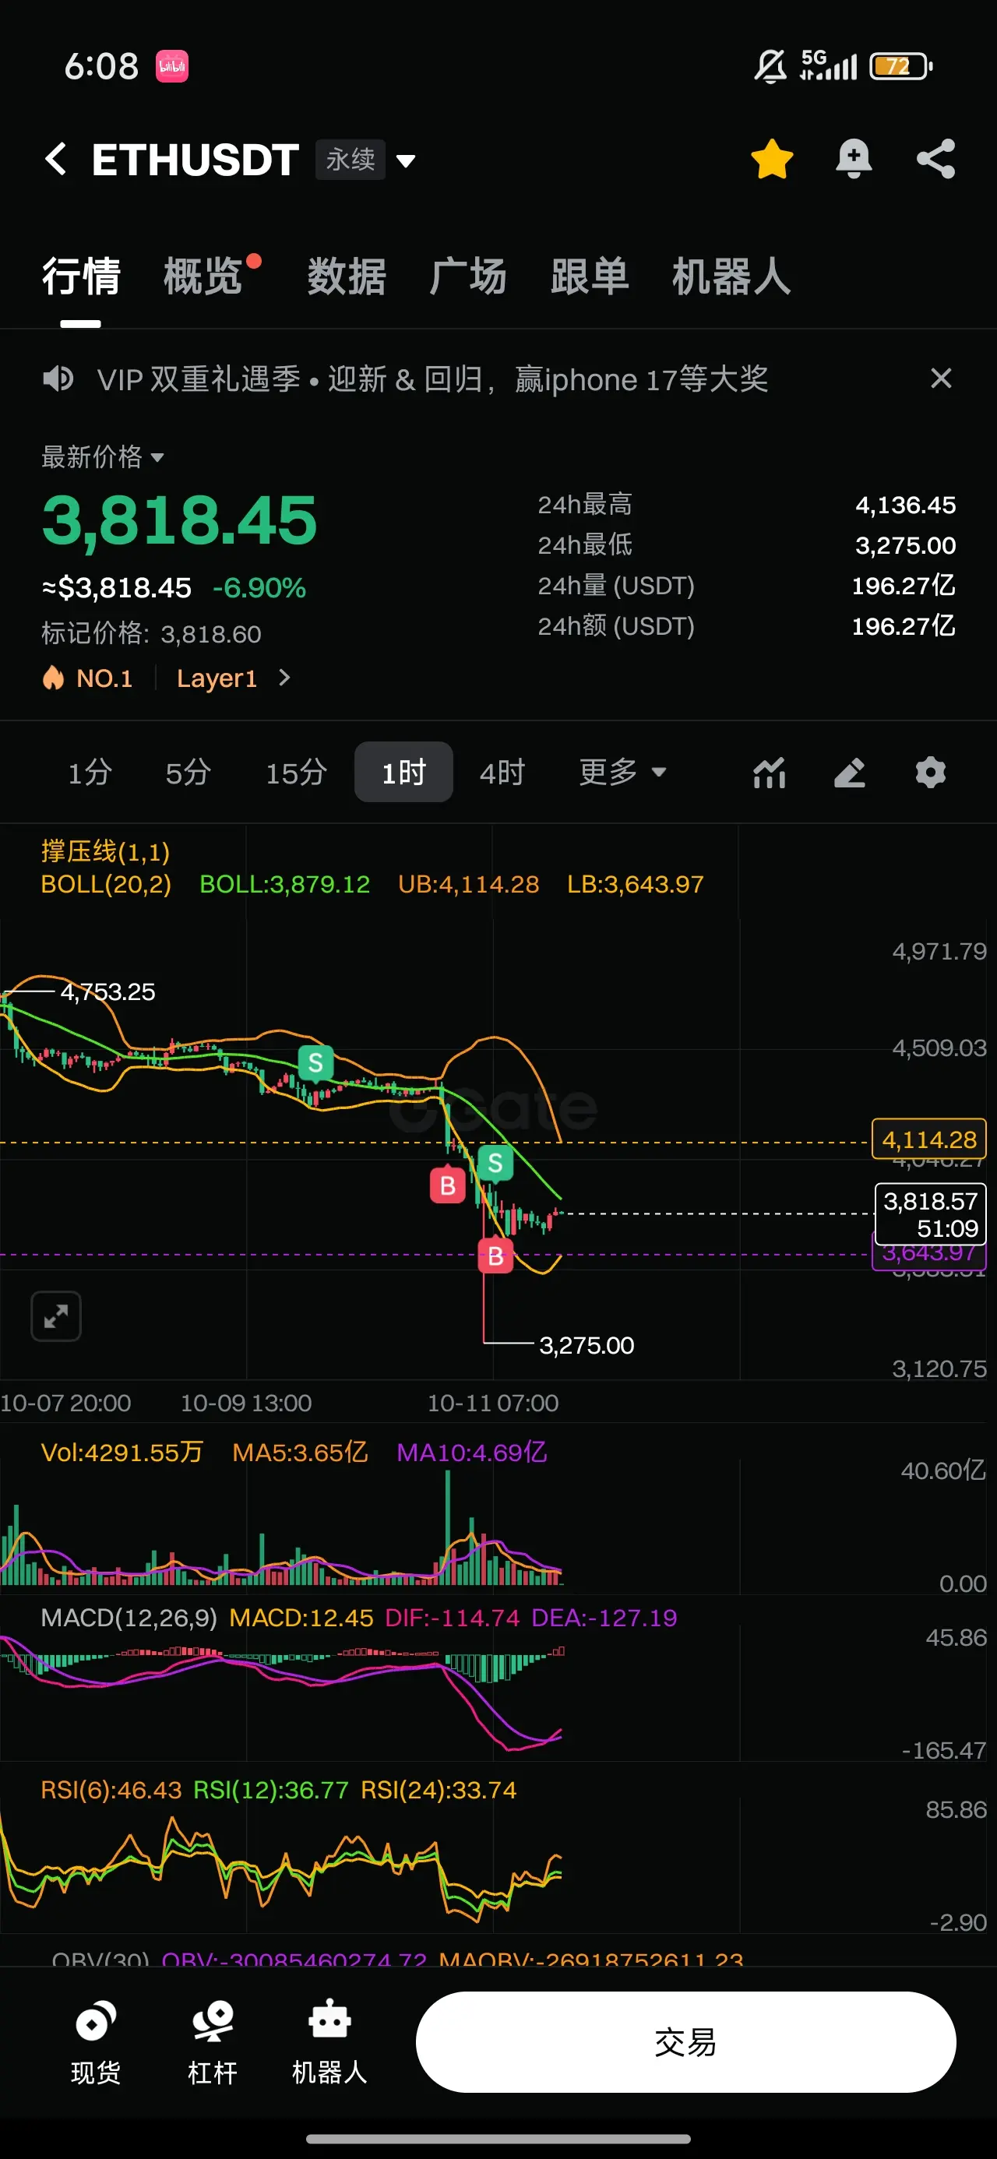Open the bottom 机器人 bot icon
Image resolution: width=997 pixels, height=2159 pixels.
click(x=329, y=2041)
